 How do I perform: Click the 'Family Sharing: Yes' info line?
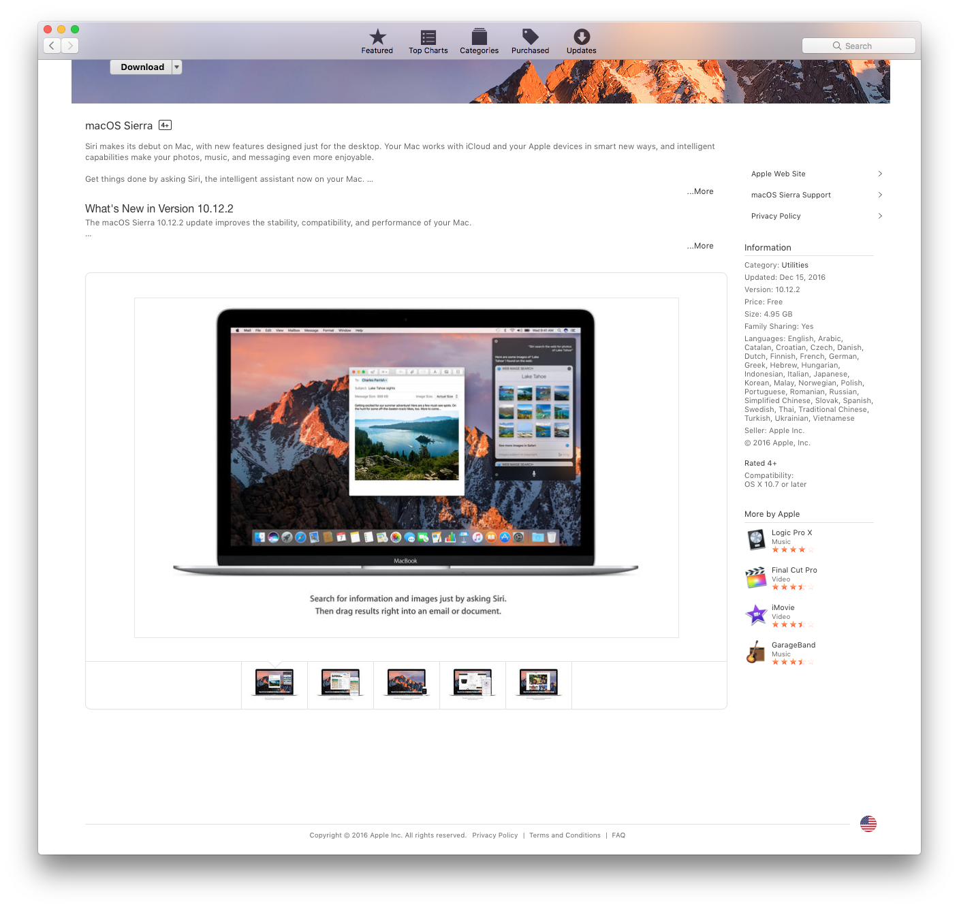coord(779,326)
